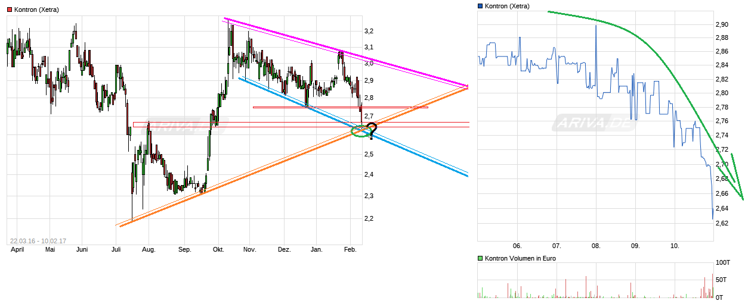
Task: Click the 10. day label on the intraday x-axis
Action: point(675,245)
